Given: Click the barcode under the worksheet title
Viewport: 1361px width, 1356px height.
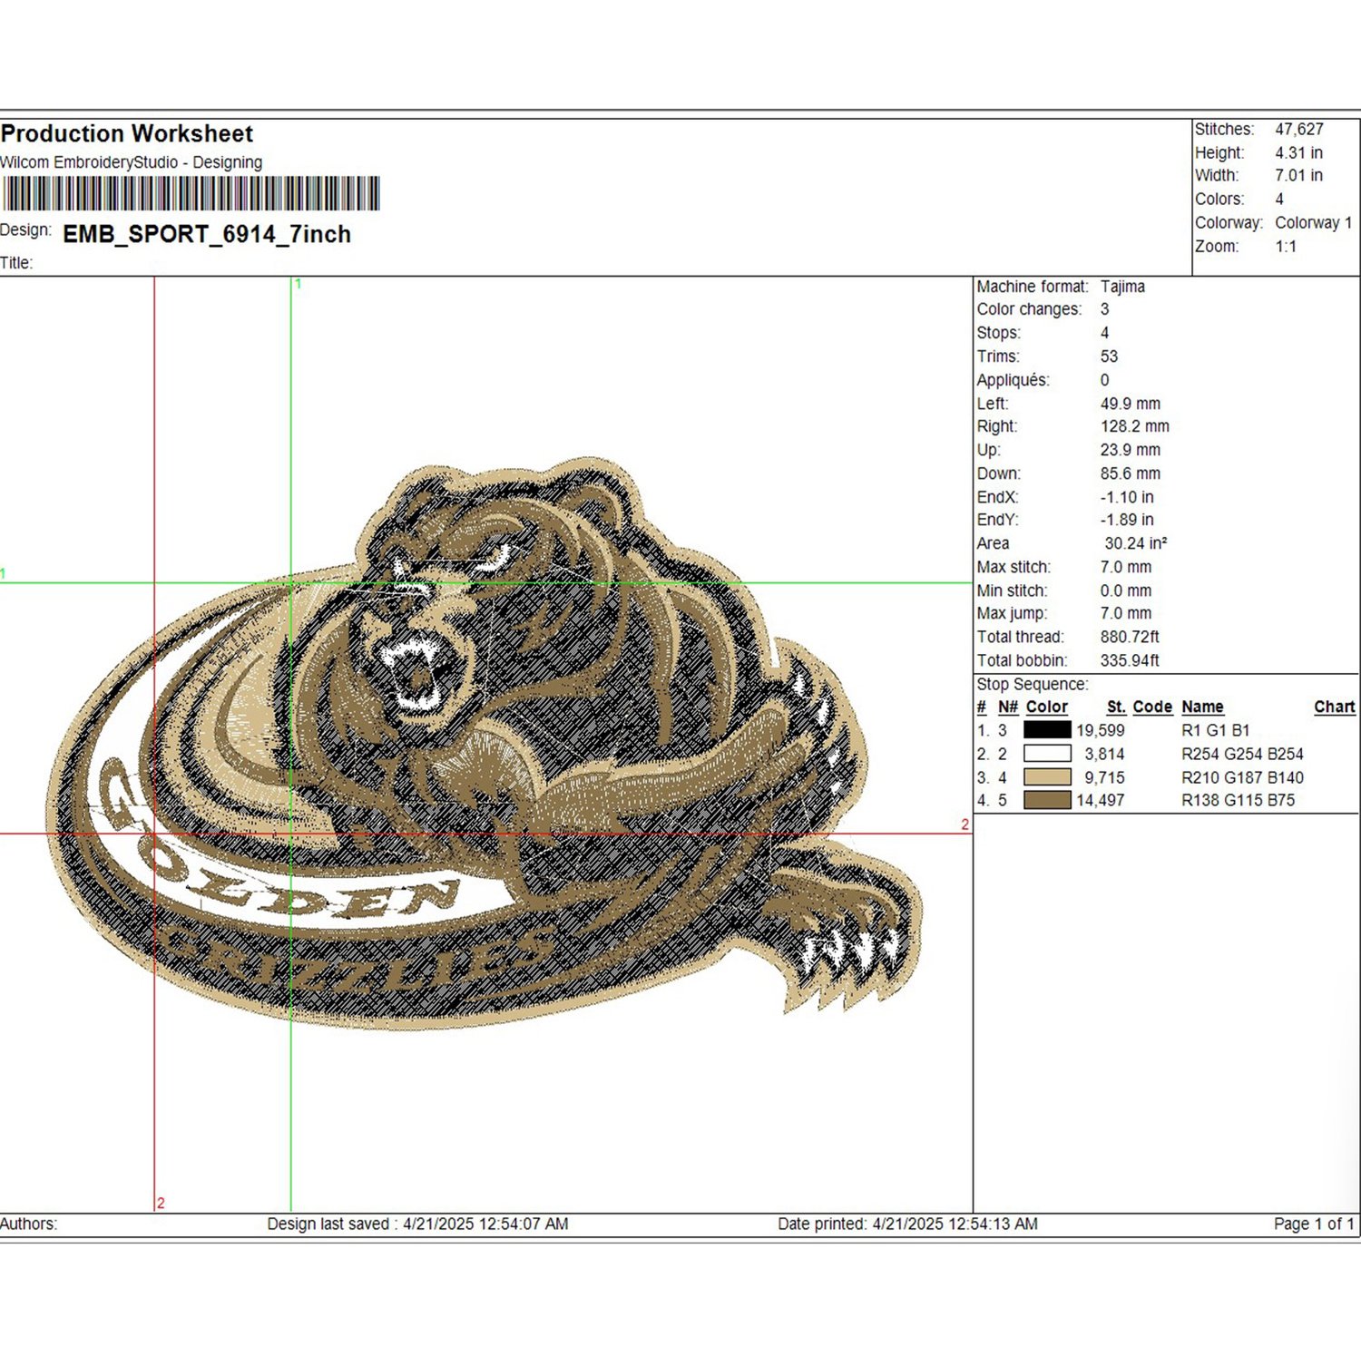Looking at the screenshot, I should pos(191,194).
